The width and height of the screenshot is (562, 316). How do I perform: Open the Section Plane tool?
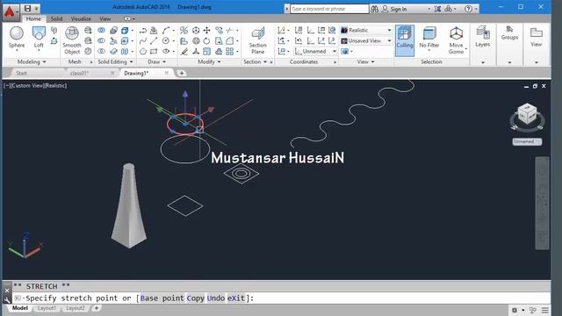point(257,40)
